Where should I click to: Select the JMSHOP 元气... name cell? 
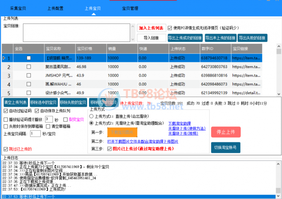pyautogui.click(x=60, y=75)
